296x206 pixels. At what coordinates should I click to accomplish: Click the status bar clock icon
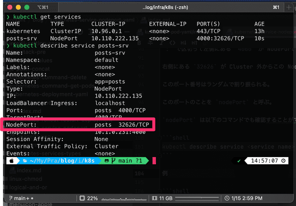coord(227,198)
